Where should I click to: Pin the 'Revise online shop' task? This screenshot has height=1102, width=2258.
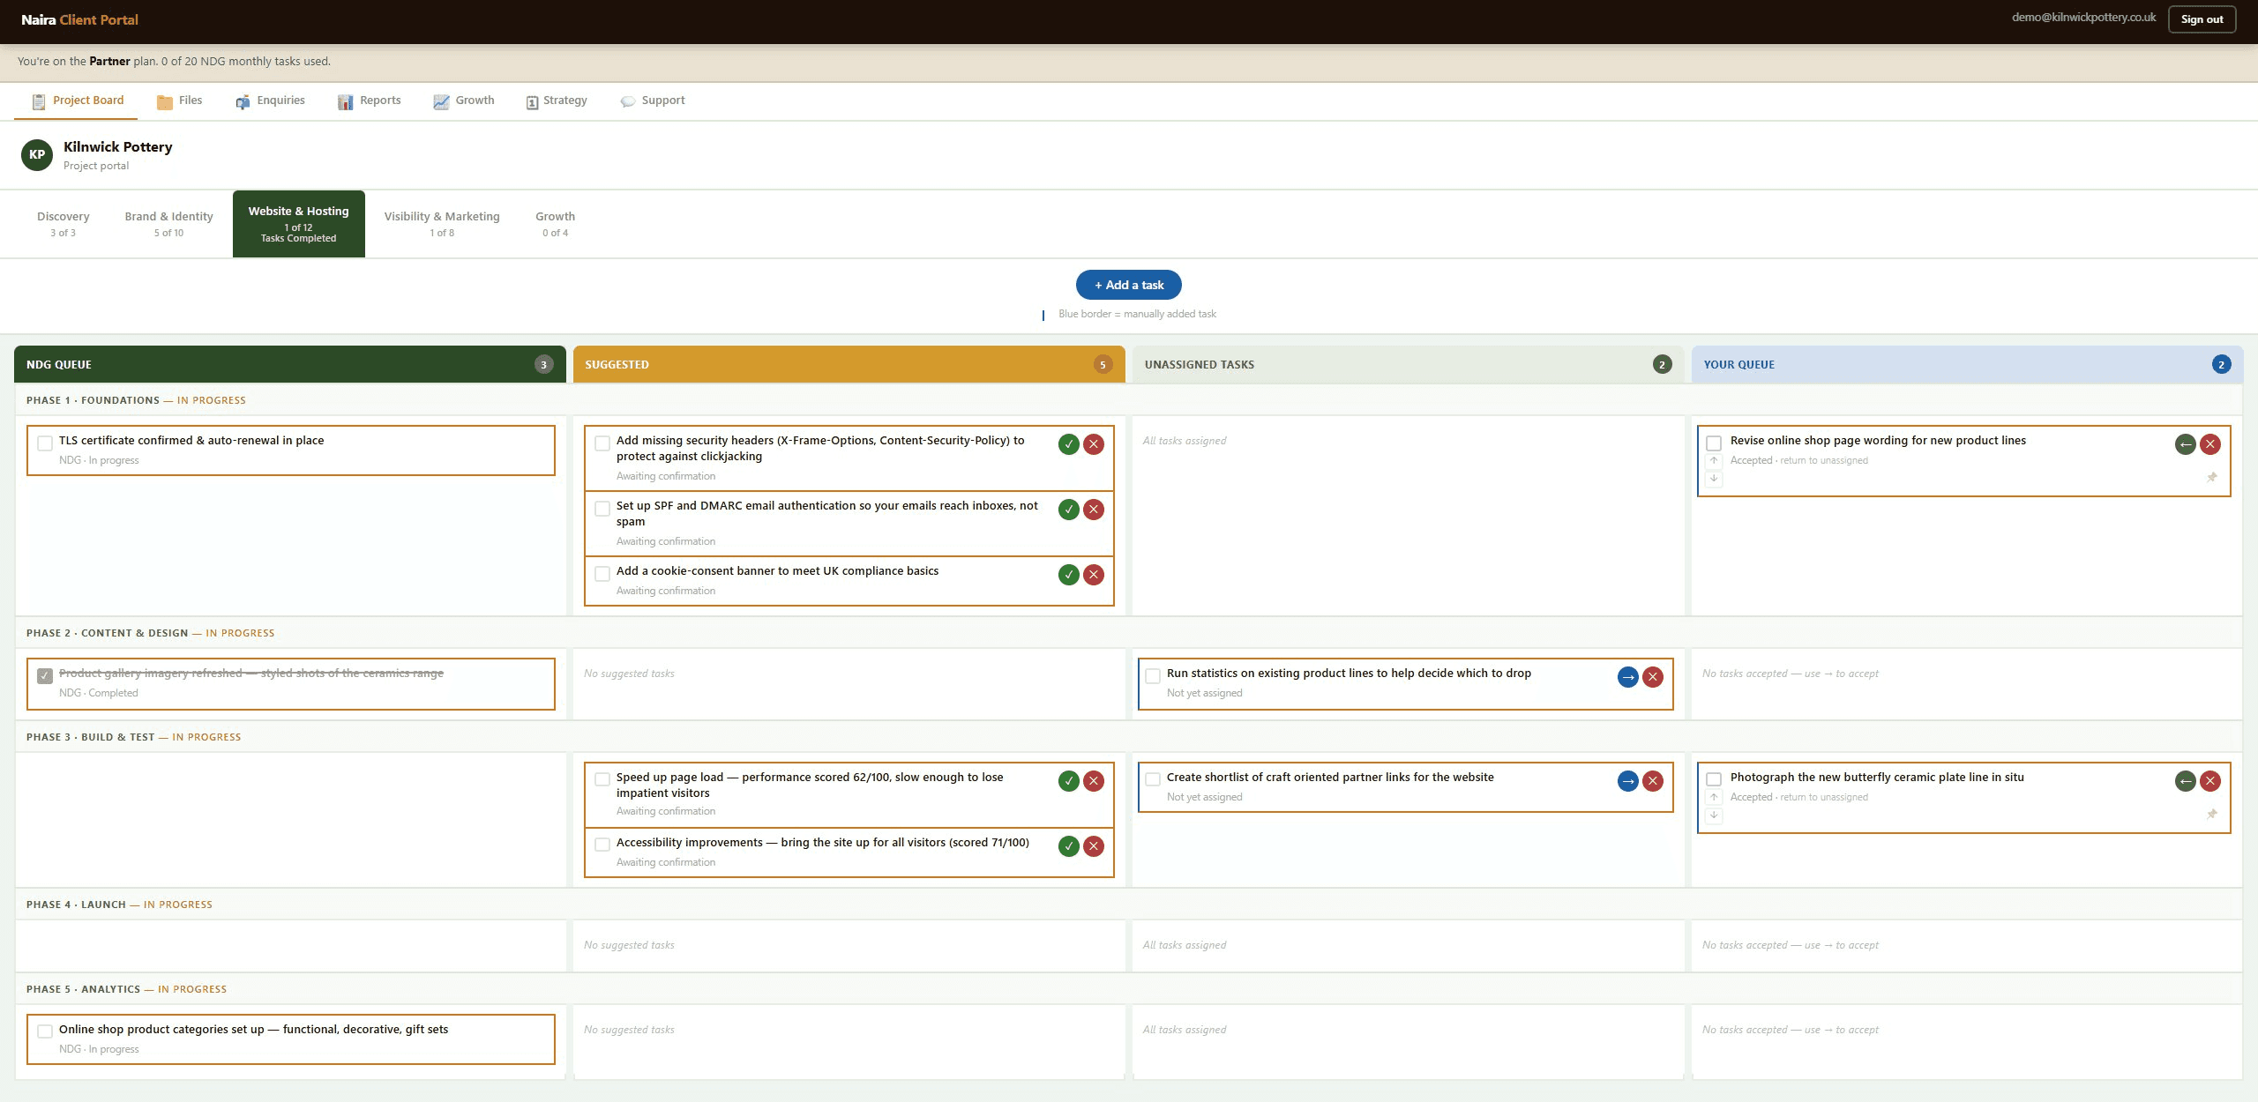[x=2211, y=478]
